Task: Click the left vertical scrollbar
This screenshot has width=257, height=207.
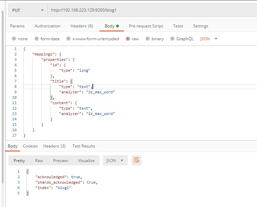Action: [3, 97]
